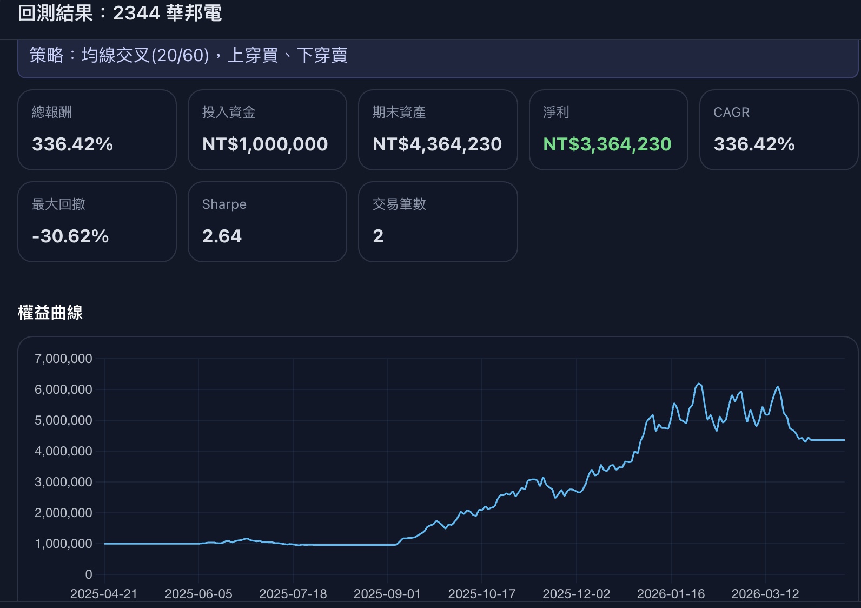861x608 pixels.
Task: Click the 最大回撤 label
Action: (x=58, y=204)
